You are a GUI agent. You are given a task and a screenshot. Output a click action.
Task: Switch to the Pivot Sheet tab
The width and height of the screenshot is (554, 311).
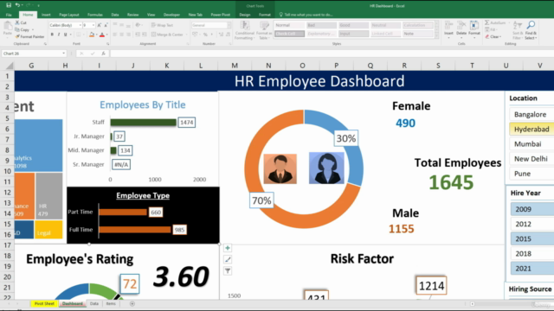coord(44,303)
